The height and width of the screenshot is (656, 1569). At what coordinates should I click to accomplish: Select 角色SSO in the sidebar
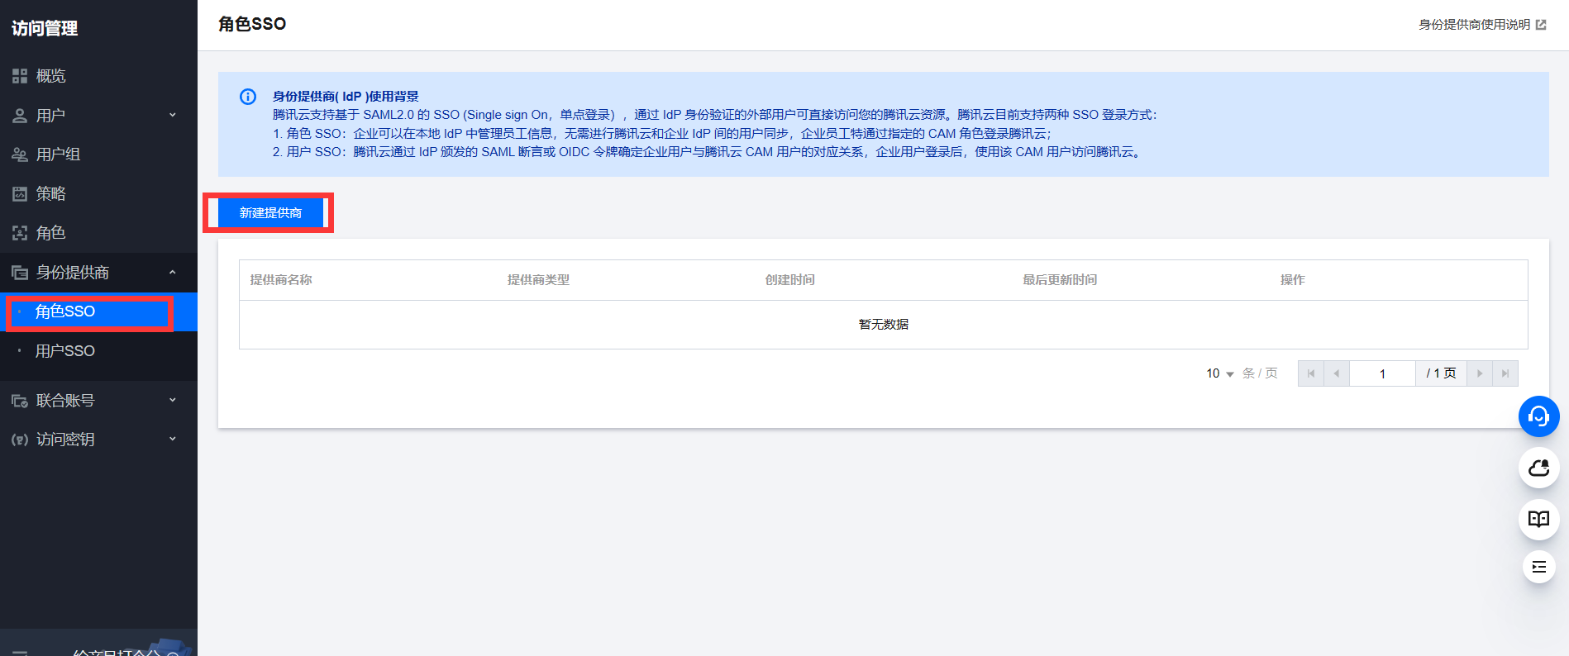(65, 311)
